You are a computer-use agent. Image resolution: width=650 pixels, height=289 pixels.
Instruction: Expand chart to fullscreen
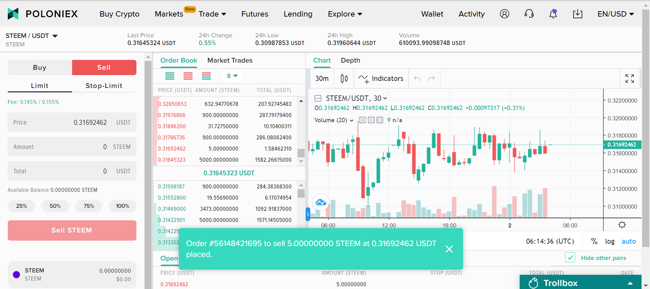click(x=630, y=79)
